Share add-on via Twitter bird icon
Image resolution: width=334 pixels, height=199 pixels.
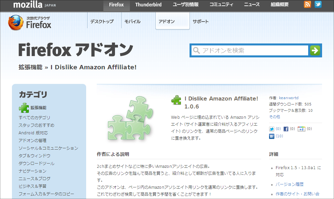[272, 129]
